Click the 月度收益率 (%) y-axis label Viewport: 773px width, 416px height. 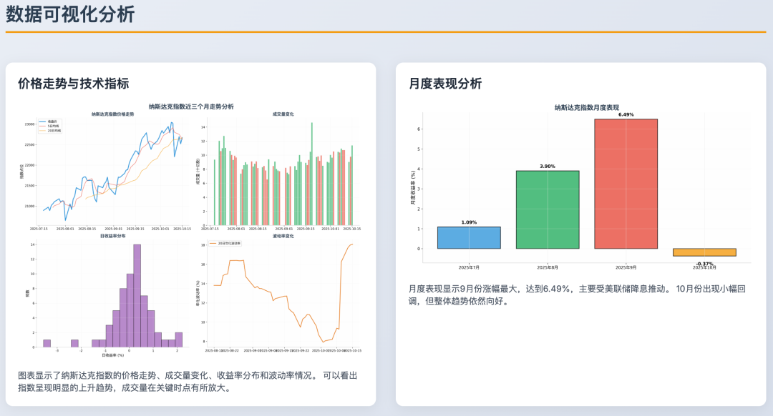point(413,189)
